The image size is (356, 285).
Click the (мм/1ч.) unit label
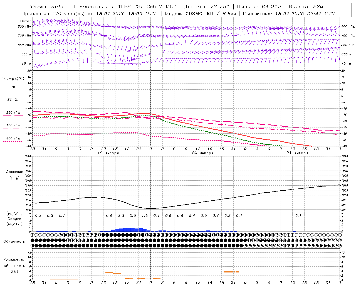(x=14, y=224)
